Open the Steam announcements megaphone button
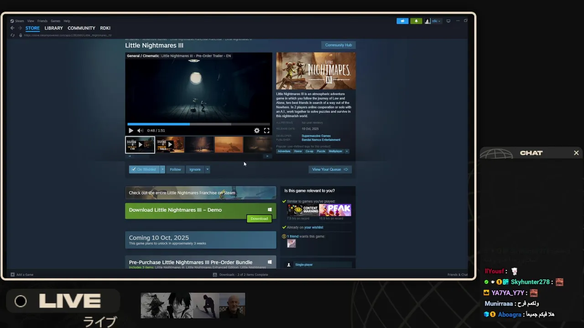Image resolution: width=584 pixels, height=328 pixels. click(x=402, y=21)
